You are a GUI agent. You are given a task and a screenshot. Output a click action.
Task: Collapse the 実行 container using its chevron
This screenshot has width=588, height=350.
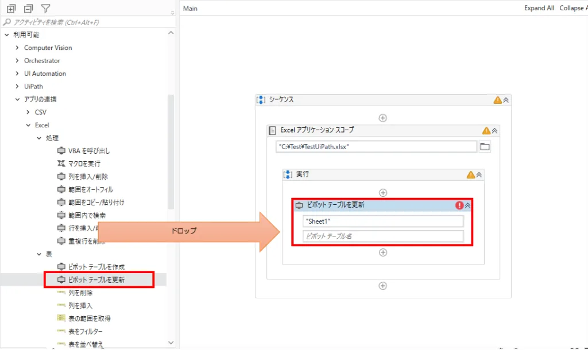[479, 175]
